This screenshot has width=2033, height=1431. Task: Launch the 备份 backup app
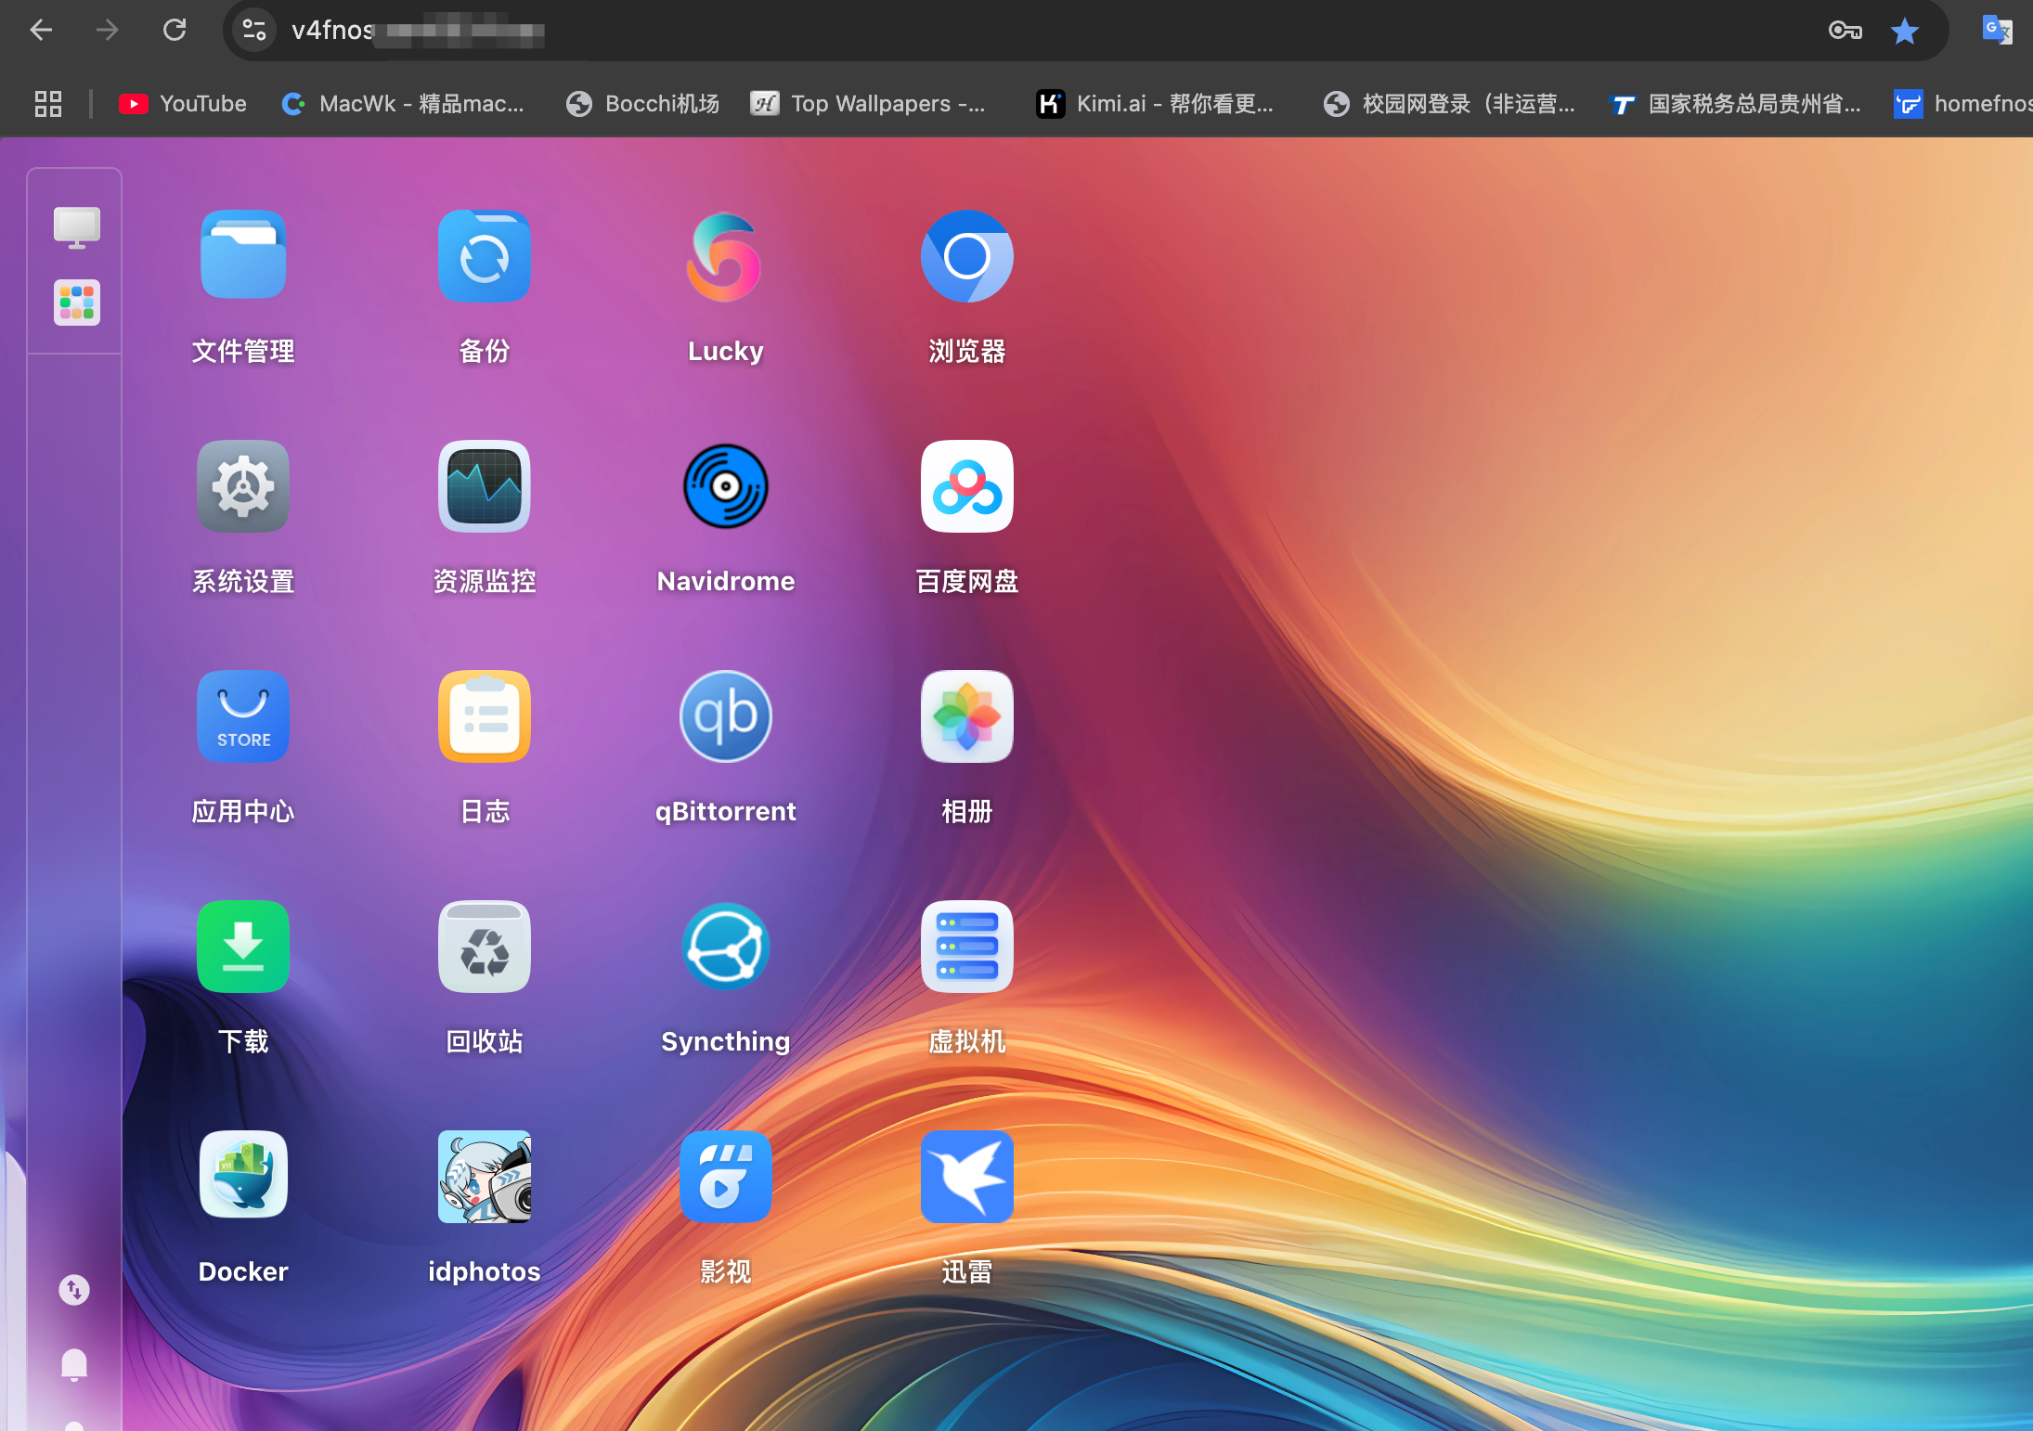pyautogui.click(x=485, y=256)
